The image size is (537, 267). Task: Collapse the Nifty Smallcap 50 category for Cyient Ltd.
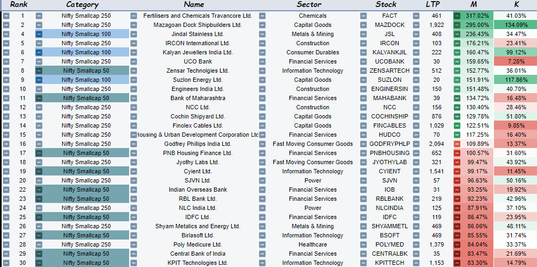pos(39,171)
